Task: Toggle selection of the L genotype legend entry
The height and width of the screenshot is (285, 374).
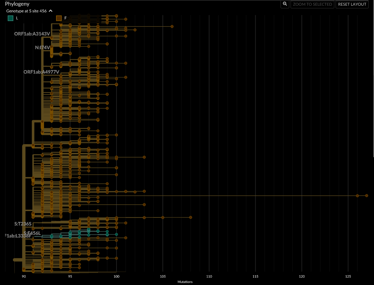Action: (10, 18)
